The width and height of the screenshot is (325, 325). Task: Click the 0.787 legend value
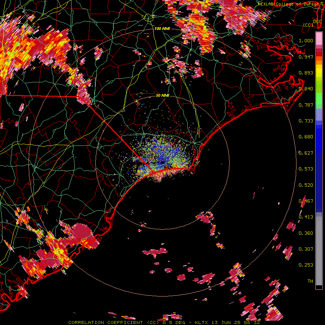coord(306,105)
